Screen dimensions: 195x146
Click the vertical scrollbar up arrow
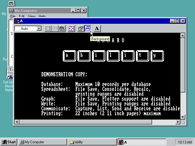[183, 36]
